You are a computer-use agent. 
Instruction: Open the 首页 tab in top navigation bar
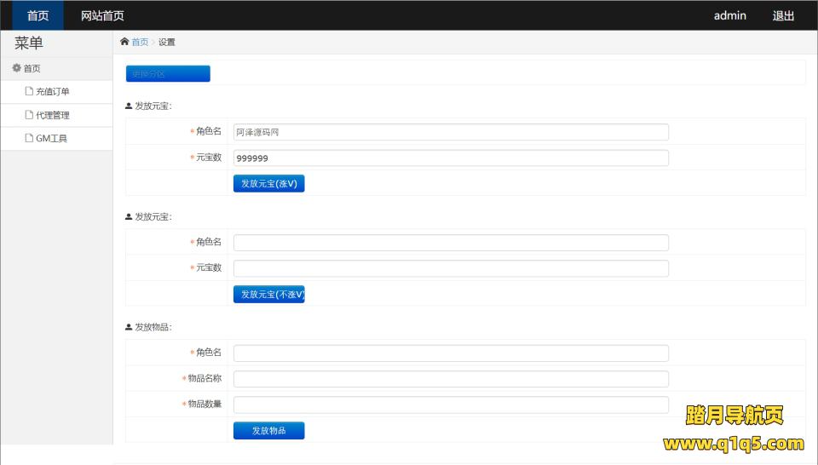(37, 15)
